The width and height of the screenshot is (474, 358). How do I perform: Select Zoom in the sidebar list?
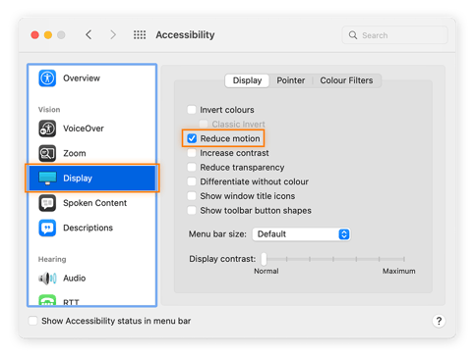[91, 153]
